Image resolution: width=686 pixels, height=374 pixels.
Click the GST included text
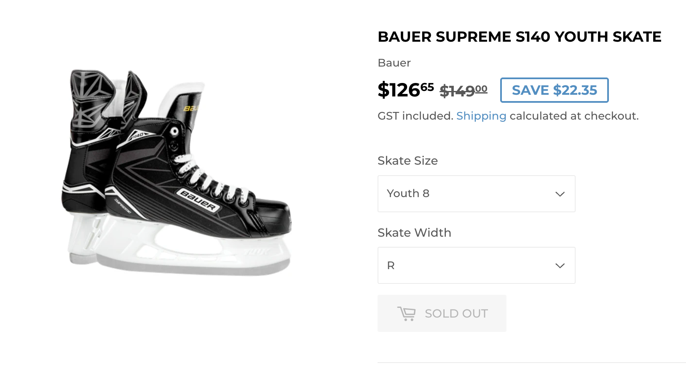[415, 116]
